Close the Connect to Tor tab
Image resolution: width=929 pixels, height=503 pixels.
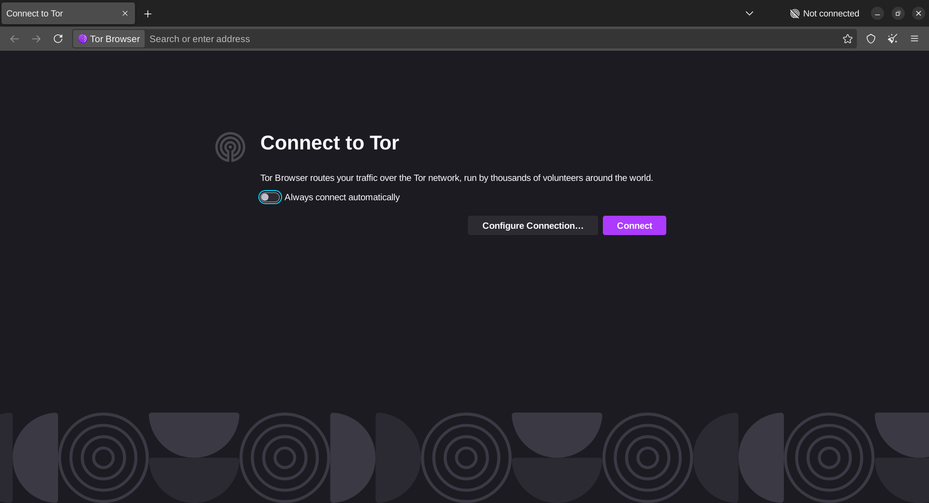click(x=125, y=14)
